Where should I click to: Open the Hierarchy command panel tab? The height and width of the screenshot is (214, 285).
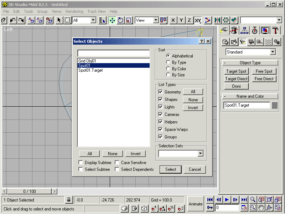(244, 30)
